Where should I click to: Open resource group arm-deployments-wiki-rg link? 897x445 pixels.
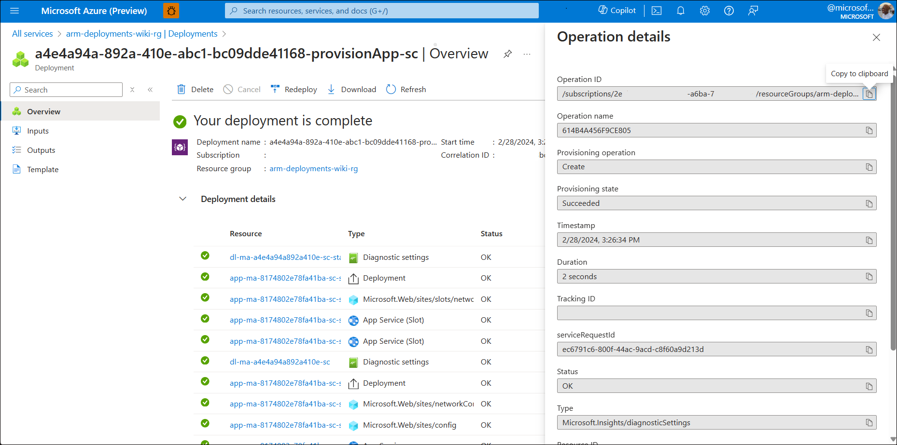pyautogui.click(x=314, y=168)
